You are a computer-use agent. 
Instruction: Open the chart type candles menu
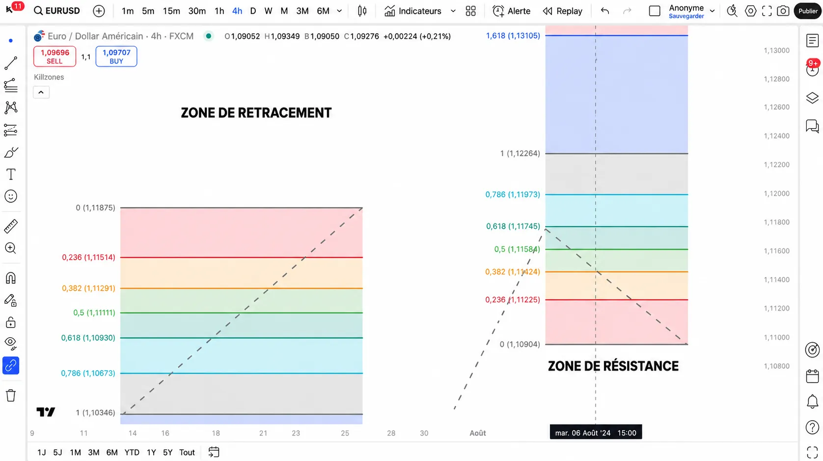click(362, 11)
